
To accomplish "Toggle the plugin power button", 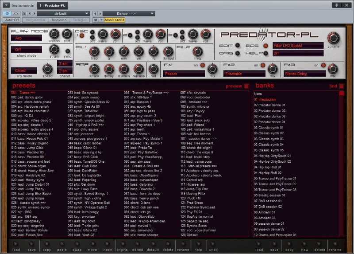I will coord(7,14).
